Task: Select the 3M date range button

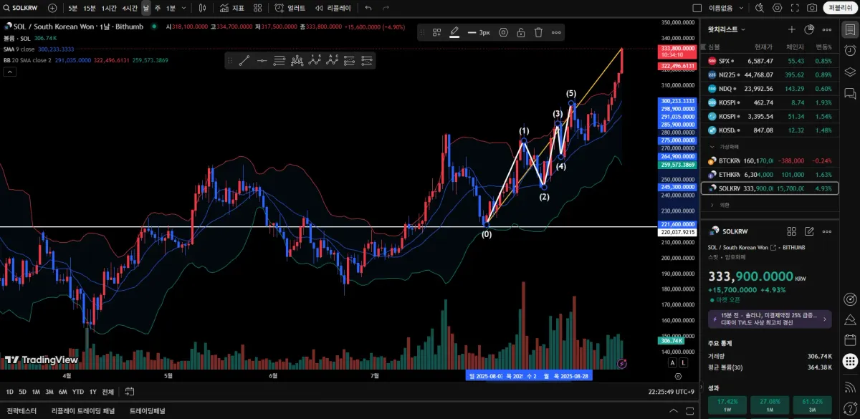Action: click(x=49, y=392)
